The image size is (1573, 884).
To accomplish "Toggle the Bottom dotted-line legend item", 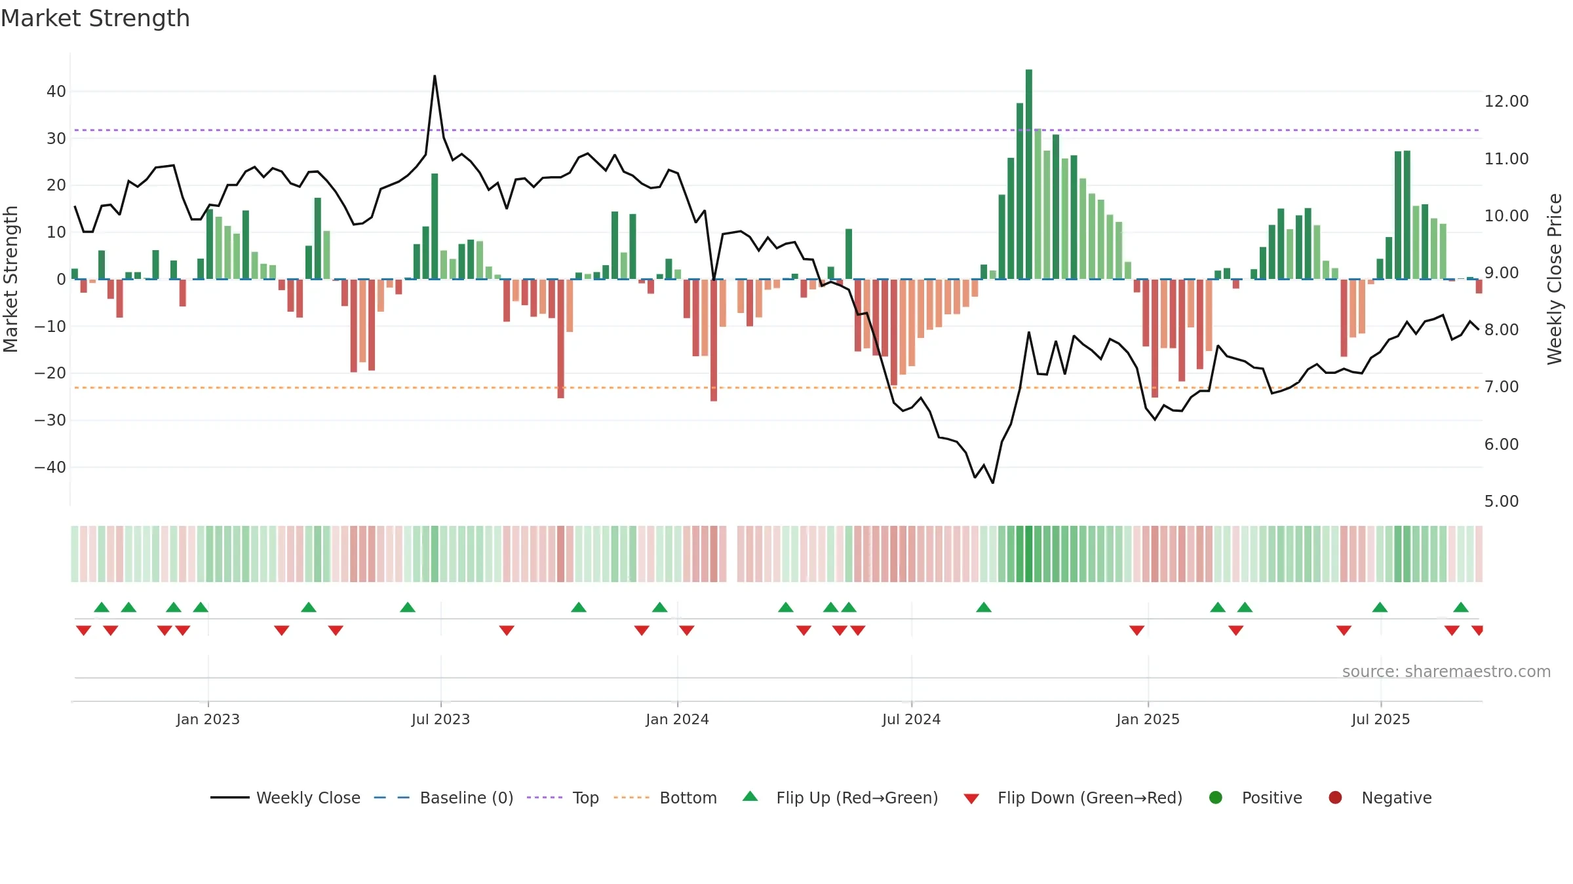I will (665, 798).
